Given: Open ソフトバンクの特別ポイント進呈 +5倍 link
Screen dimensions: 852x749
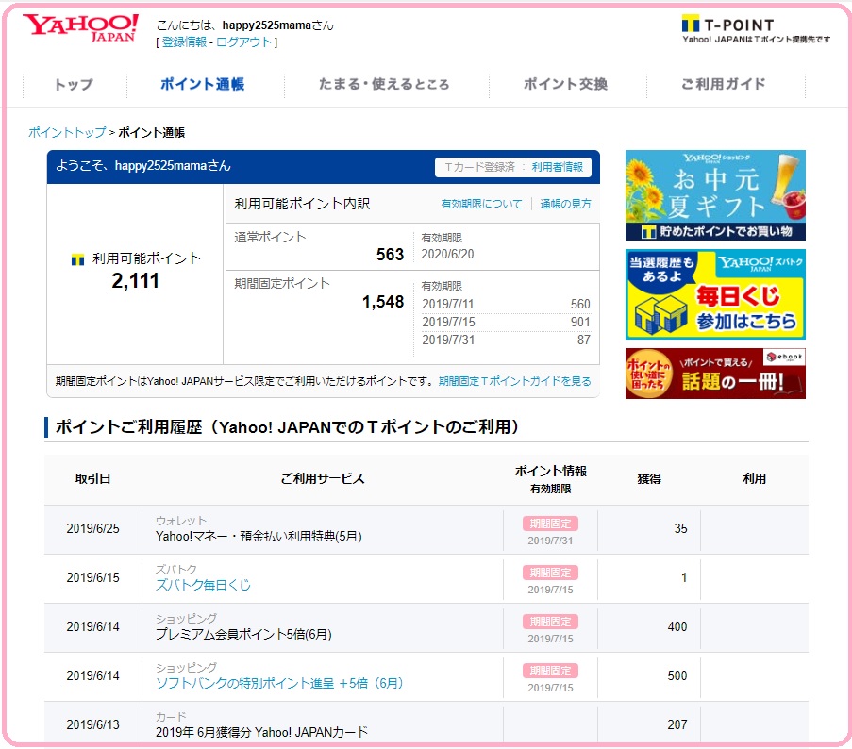Looking at the screenshot, I should coord(279,683).
